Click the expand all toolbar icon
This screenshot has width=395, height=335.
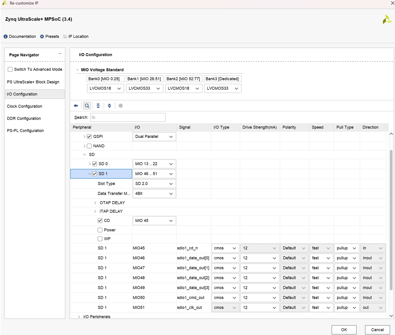[x=109, y=106]
